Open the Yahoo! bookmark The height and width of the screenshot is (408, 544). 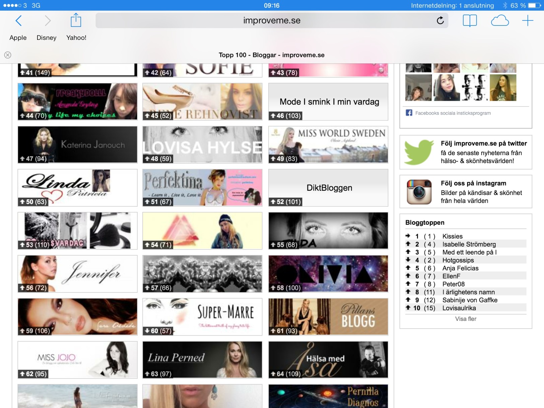coord(76,38)
